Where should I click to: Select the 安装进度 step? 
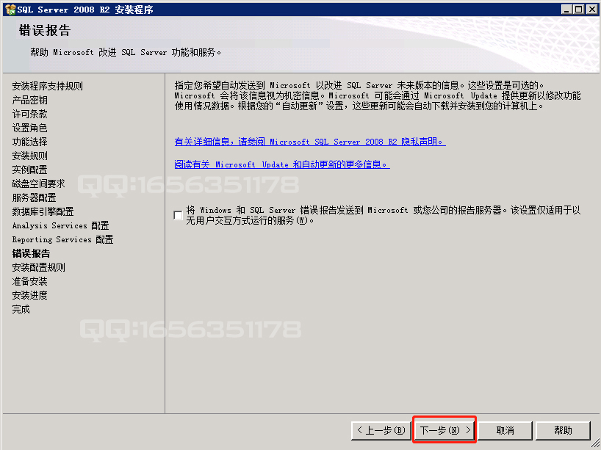pos(30,295)
